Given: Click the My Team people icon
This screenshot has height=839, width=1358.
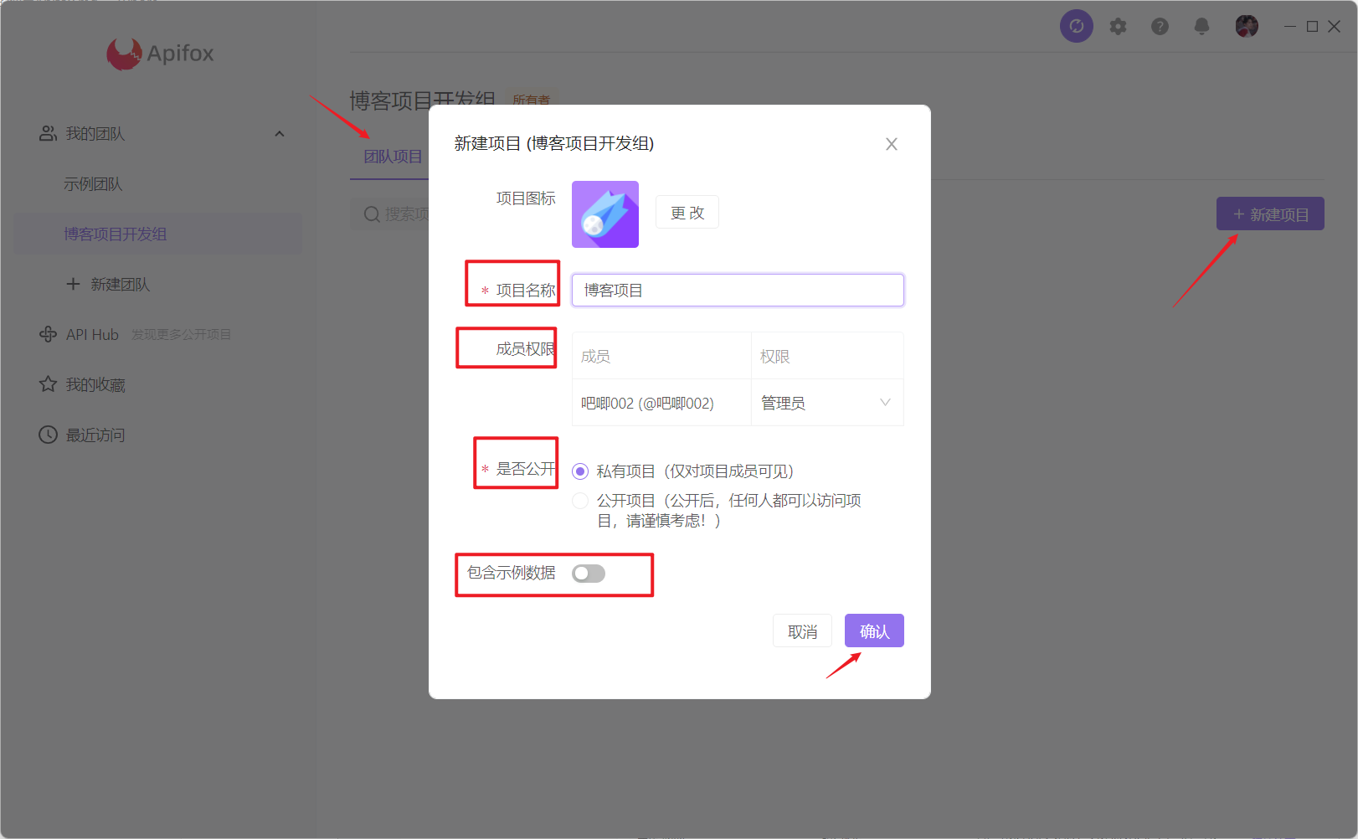Looking at the screenshot, I should [48, 133].
